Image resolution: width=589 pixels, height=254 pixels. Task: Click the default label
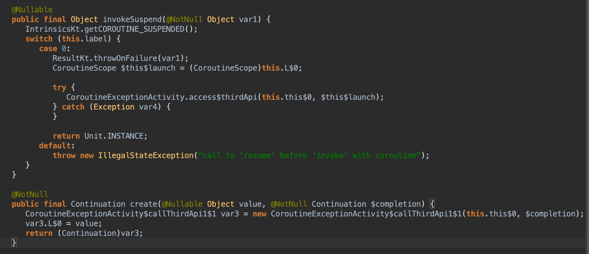(55, 146)
